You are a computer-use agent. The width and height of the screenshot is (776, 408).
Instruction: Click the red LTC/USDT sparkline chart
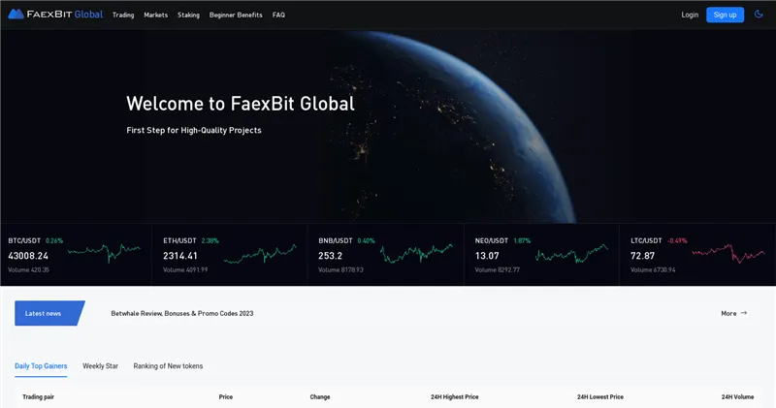[728, 253]
